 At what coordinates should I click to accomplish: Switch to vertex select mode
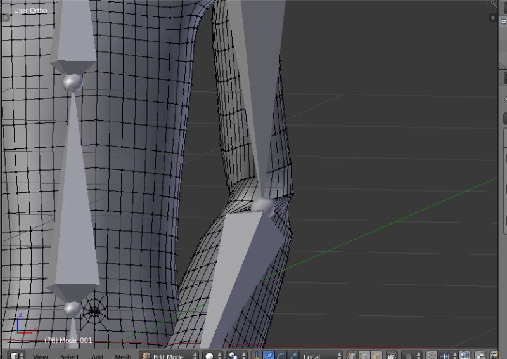pos(352,355)
